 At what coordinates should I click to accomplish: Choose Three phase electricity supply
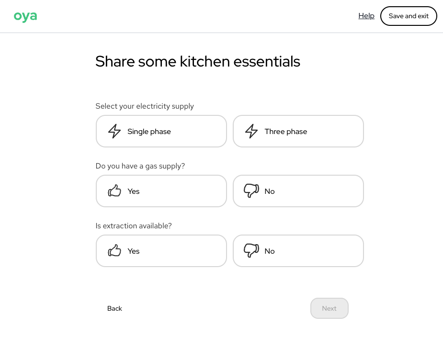point(298,131)
